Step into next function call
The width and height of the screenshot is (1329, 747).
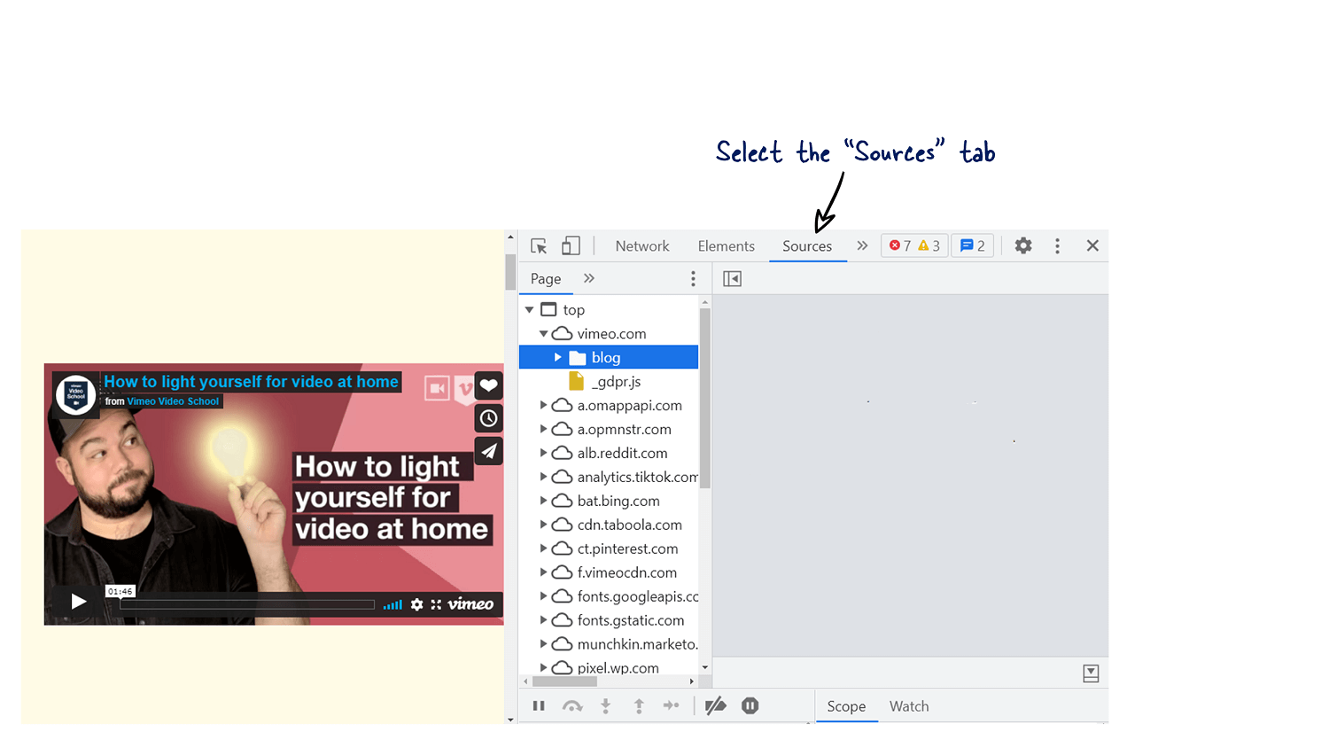click(x=606, y=706)
